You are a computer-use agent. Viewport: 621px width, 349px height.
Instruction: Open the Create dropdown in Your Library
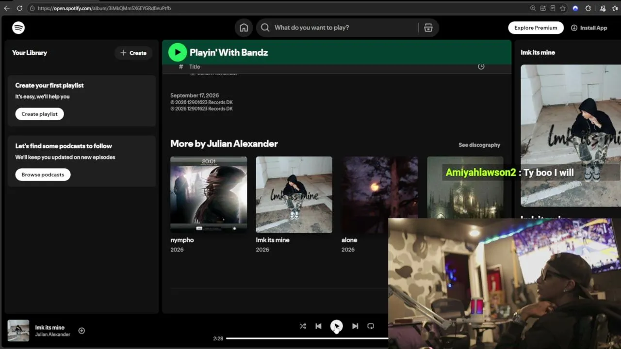point(133,53)
